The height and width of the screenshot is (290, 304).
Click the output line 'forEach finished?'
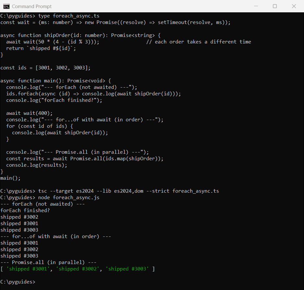click(x=25, y=211)
